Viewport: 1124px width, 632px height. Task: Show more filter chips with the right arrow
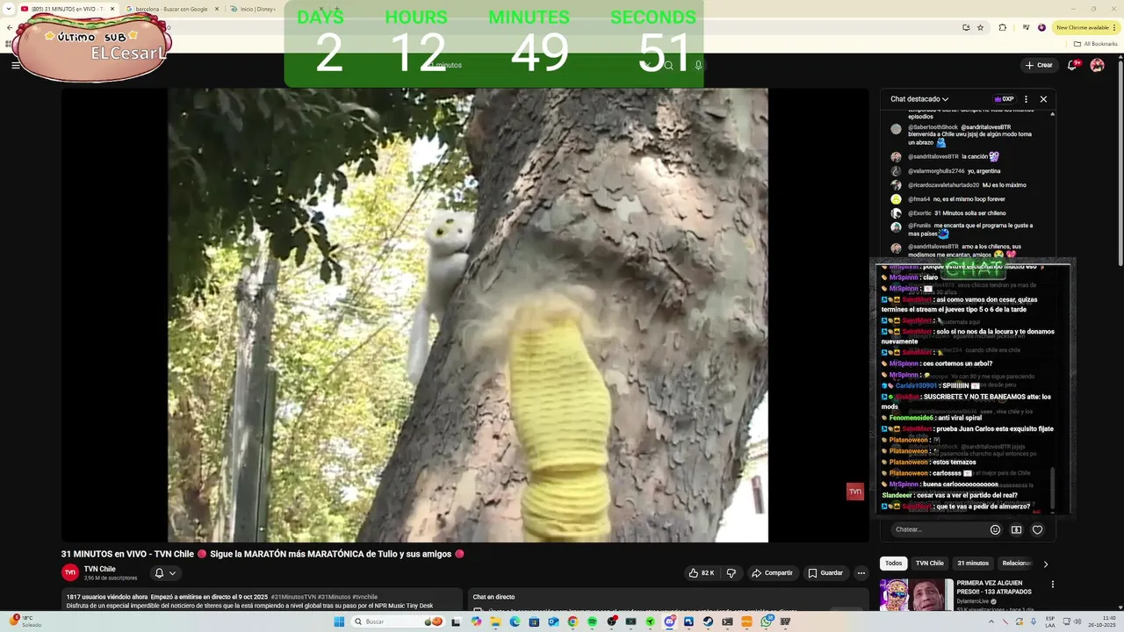1045,564
